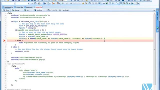Click the hyperlink icon beside the yellow hand
This screenshot has height=90, width=160.
click(x=86, y=3)
